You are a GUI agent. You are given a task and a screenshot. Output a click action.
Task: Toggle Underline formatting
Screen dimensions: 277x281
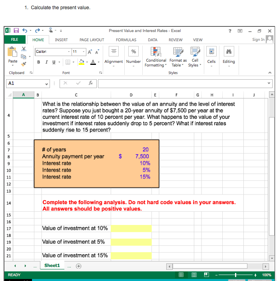coord(54,62)
